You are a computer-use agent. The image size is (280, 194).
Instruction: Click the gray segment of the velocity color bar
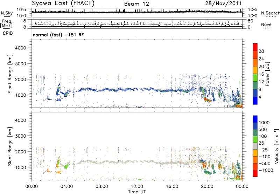[x=255, y=146]
